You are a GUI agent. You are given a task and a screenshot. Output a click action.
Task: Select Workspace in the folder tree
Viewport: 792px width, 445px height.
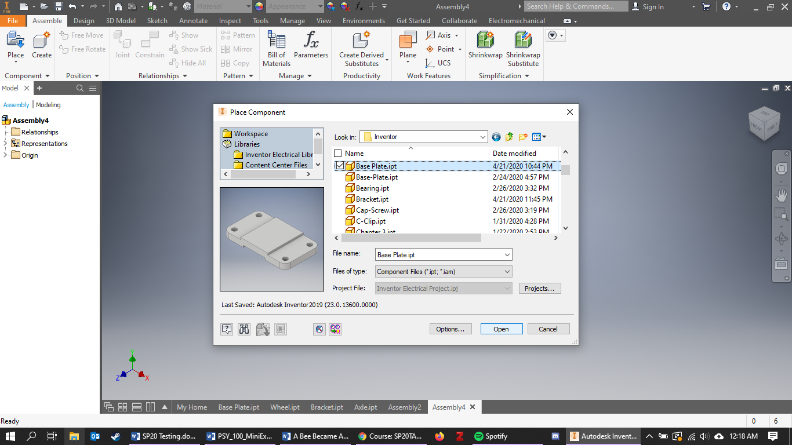pyautogui.click(x=250, y=134)
